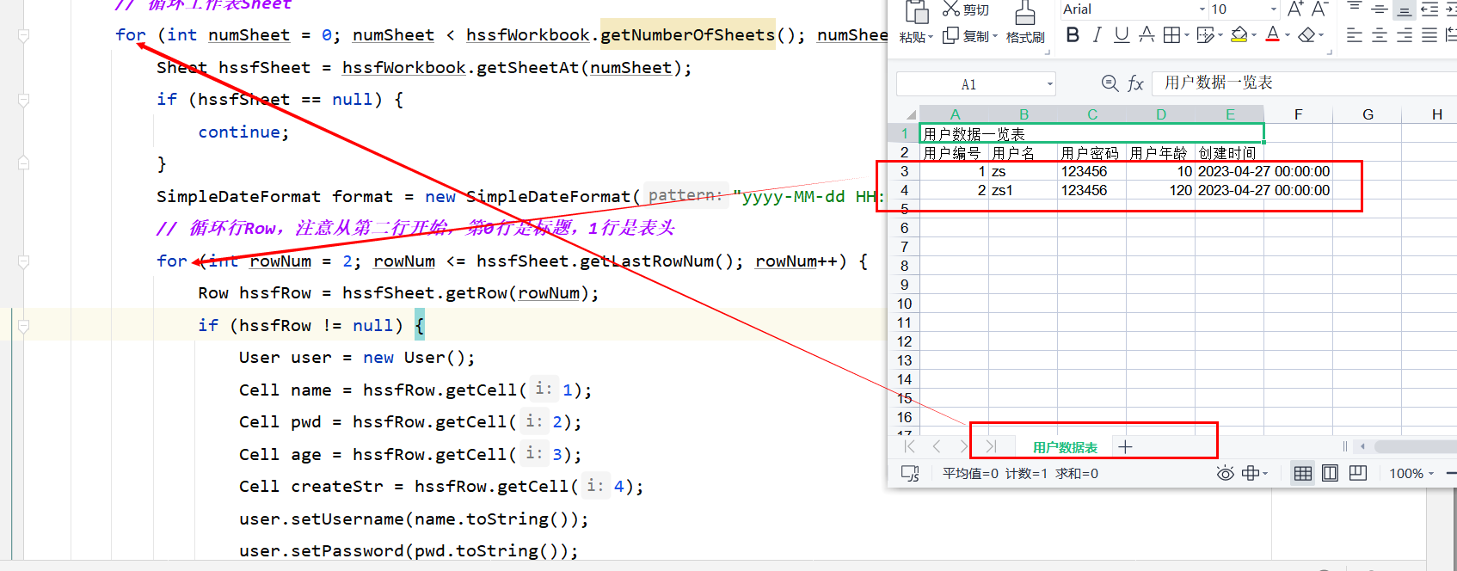
Task: Increase font size with A+ icon
Action: 1295,9
